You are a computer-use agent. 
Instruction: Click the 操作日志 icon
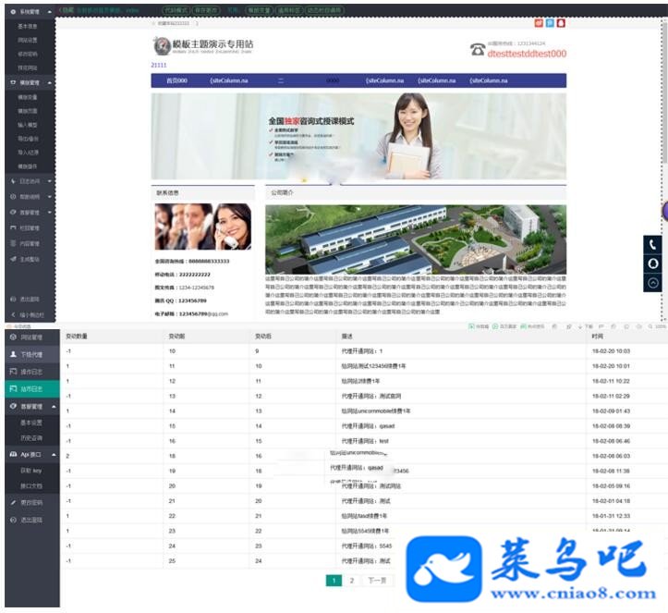[x=13, y=372]
